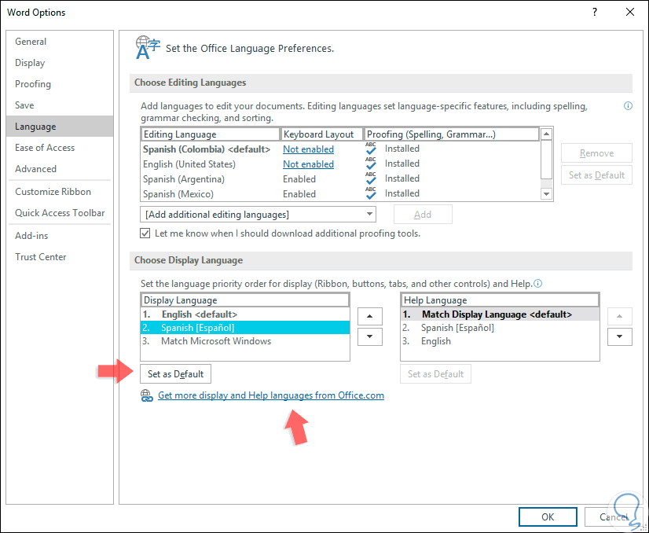The height and width of the screenshot is (533, 649).
Task: Click Set as Default under Help Language
Action: click(x=435, y=374)
